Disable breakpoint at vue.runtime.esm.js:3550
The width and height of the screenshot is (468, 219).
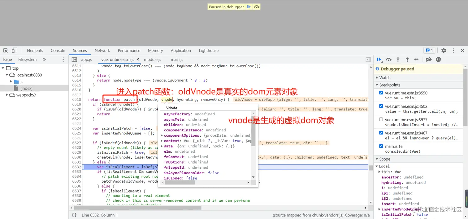381,93
